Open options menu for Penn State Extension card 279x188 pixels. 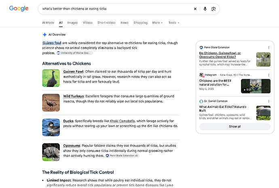tap(268, 48)
